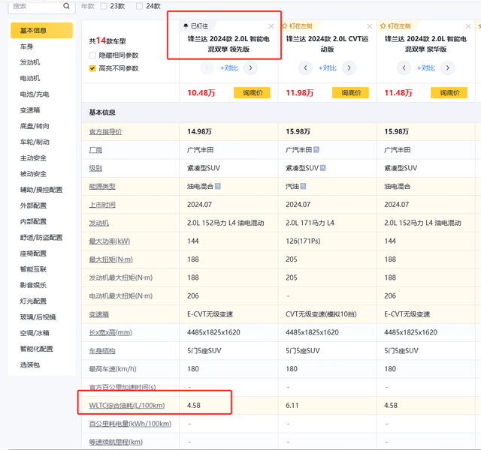Screen dimensions: 481x450
Task: Click the search magnifier icon
Action: point(66,6)
